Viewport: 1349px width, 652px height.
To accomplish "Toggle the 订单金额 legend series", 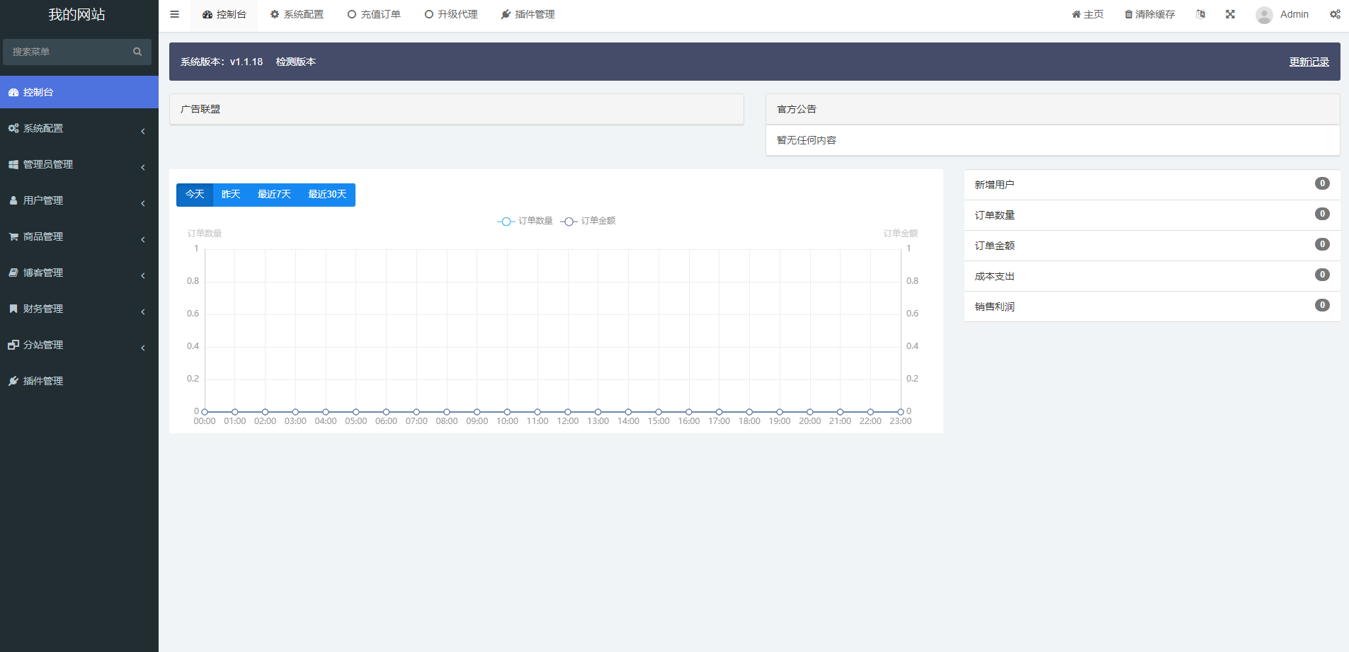I will [588, 221].
